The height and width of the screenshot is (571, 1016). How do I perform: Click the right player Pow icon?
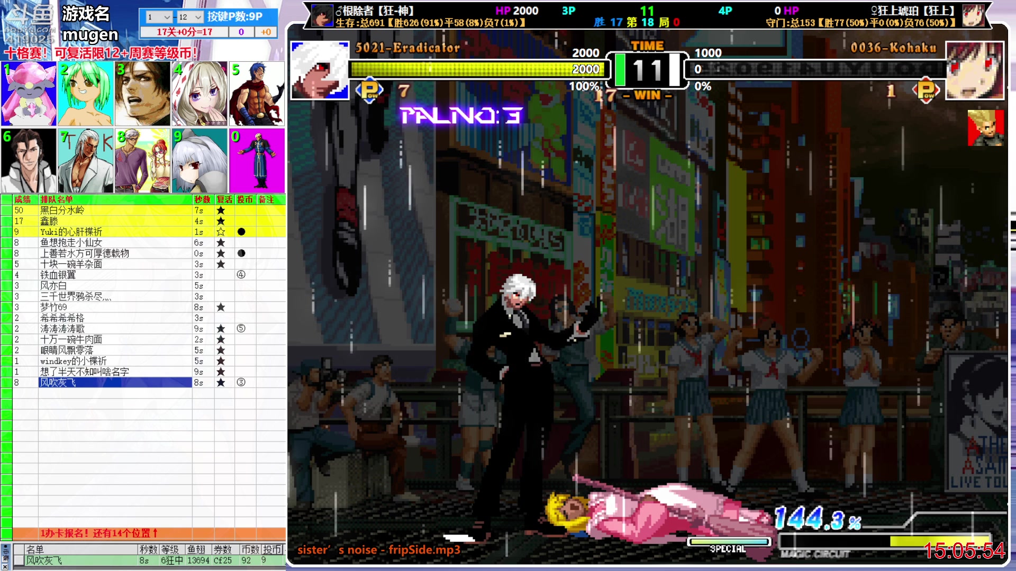(926, 90)
